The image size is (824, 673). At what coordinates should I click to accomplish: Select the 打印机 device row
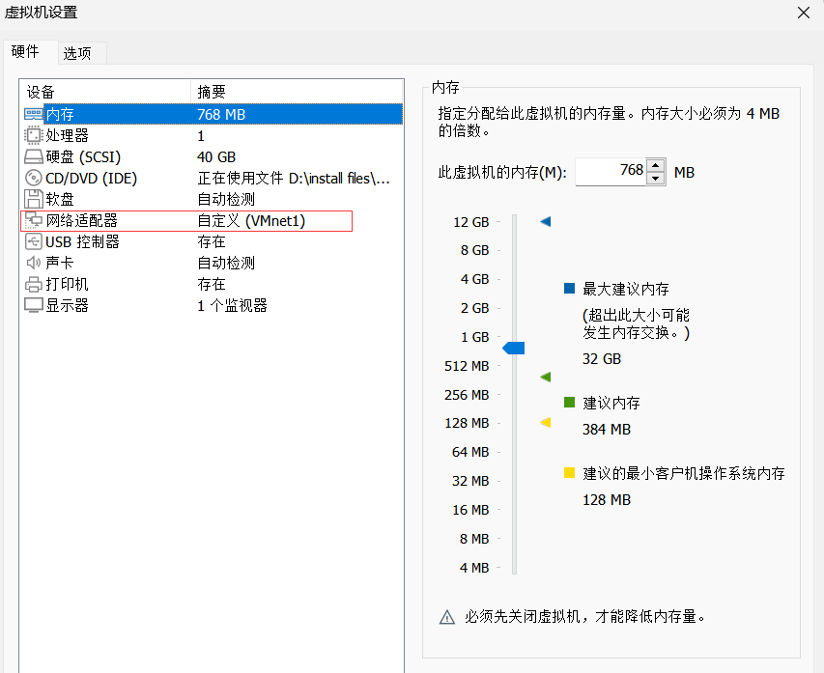(213, 284)
